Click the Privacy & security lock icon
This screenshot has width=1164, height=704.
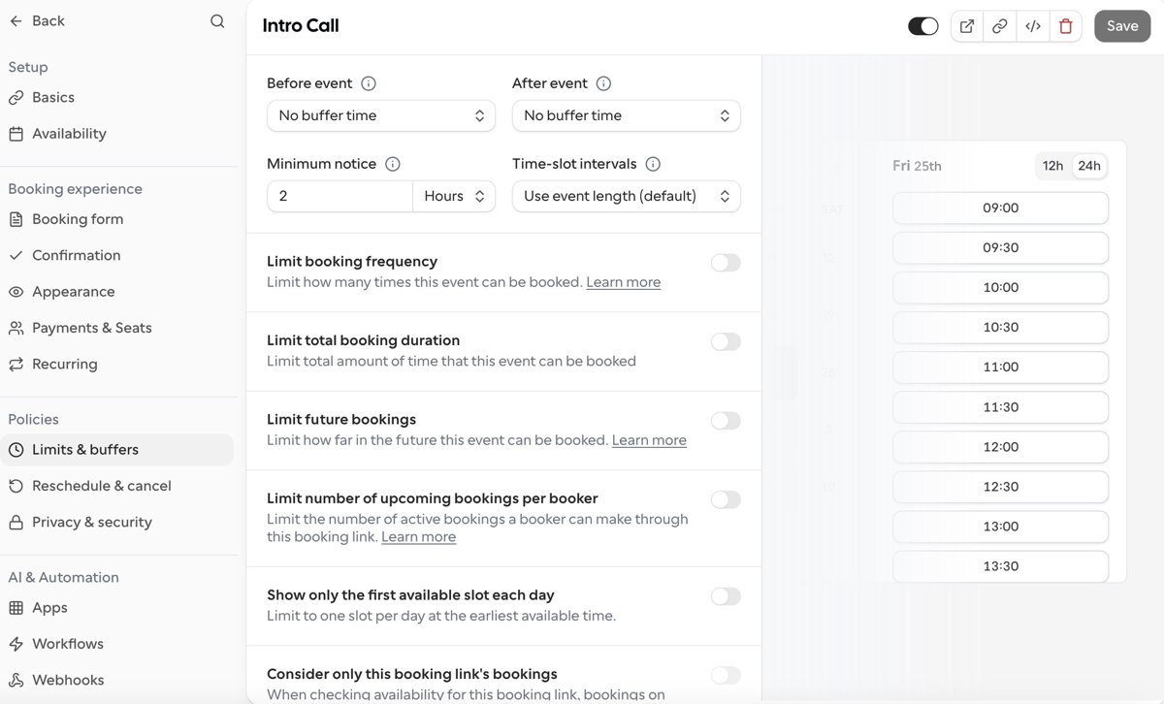pyautogui.click(x=16, y=523)
